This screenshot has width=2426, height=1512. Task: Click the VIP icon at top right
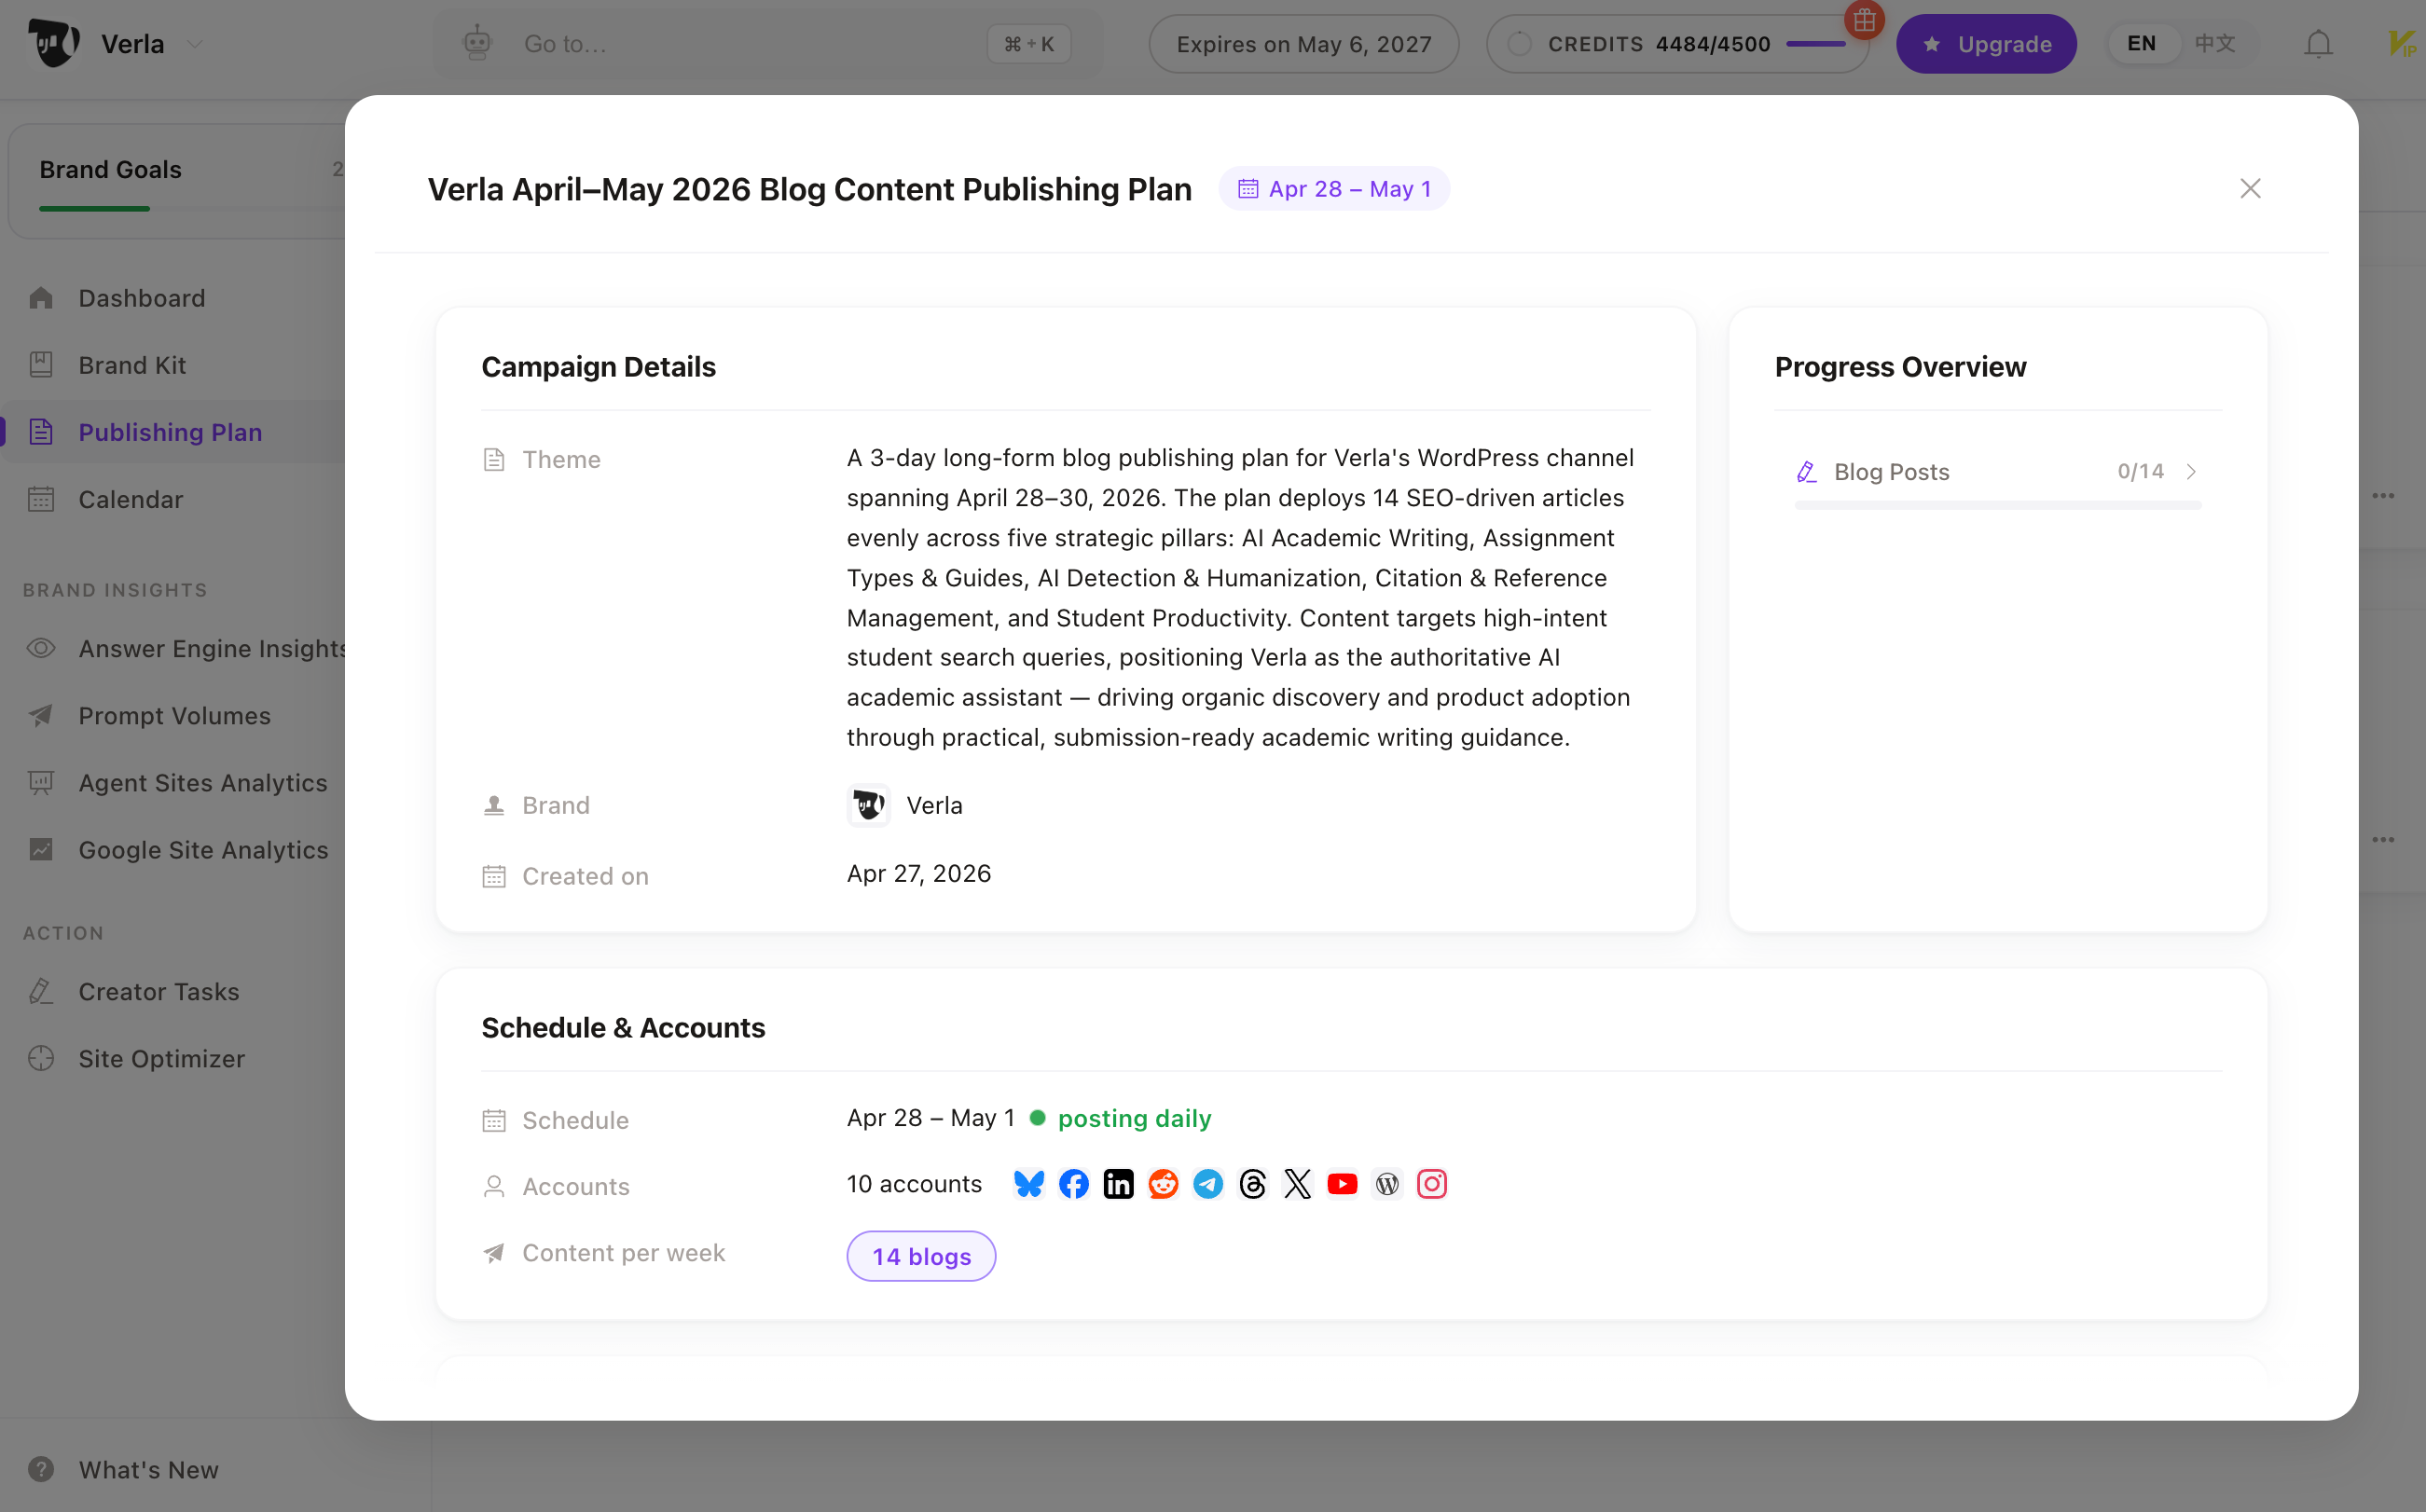2402,44
